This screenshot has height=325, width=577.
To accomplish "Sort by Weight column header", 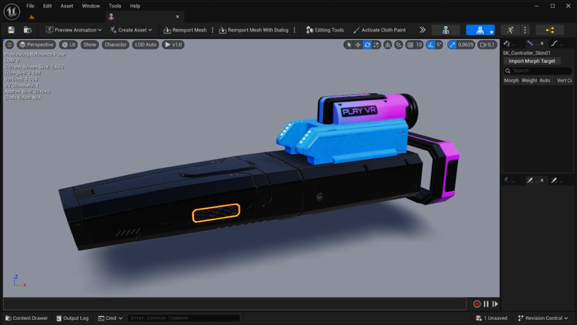I will point(529,80).
